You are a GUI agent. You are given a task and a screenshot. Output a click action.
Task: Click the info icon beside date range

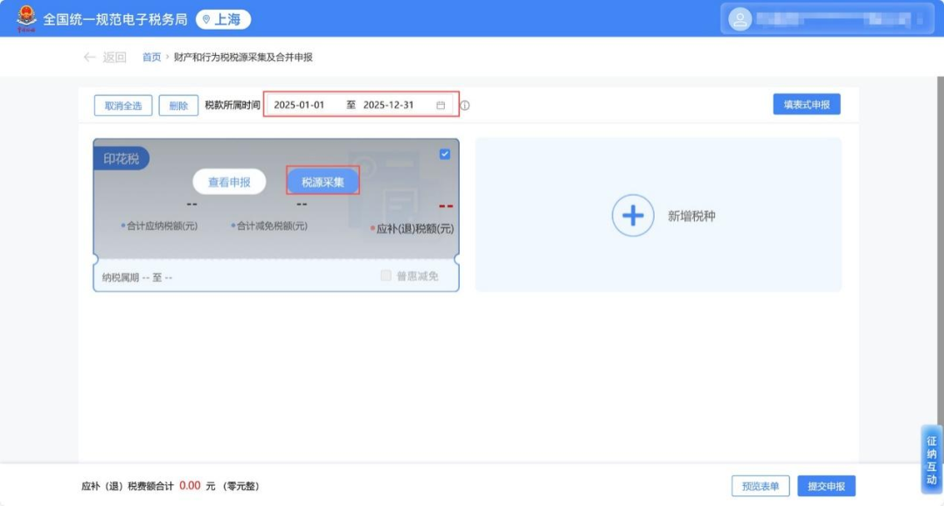(x=465, y=106)
